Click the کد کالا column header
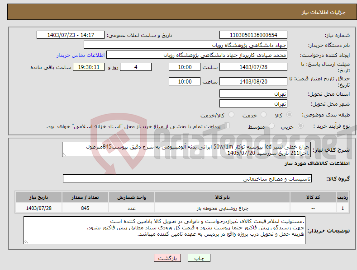The height and width of the screenshot is (270, 357). (x=313, y=197)
